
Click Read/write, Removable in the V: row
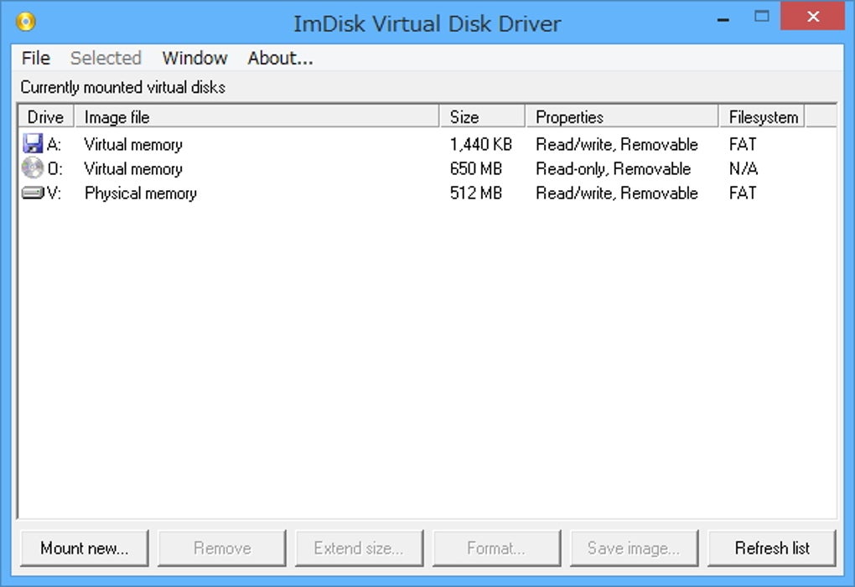click(x=617, y=193)
